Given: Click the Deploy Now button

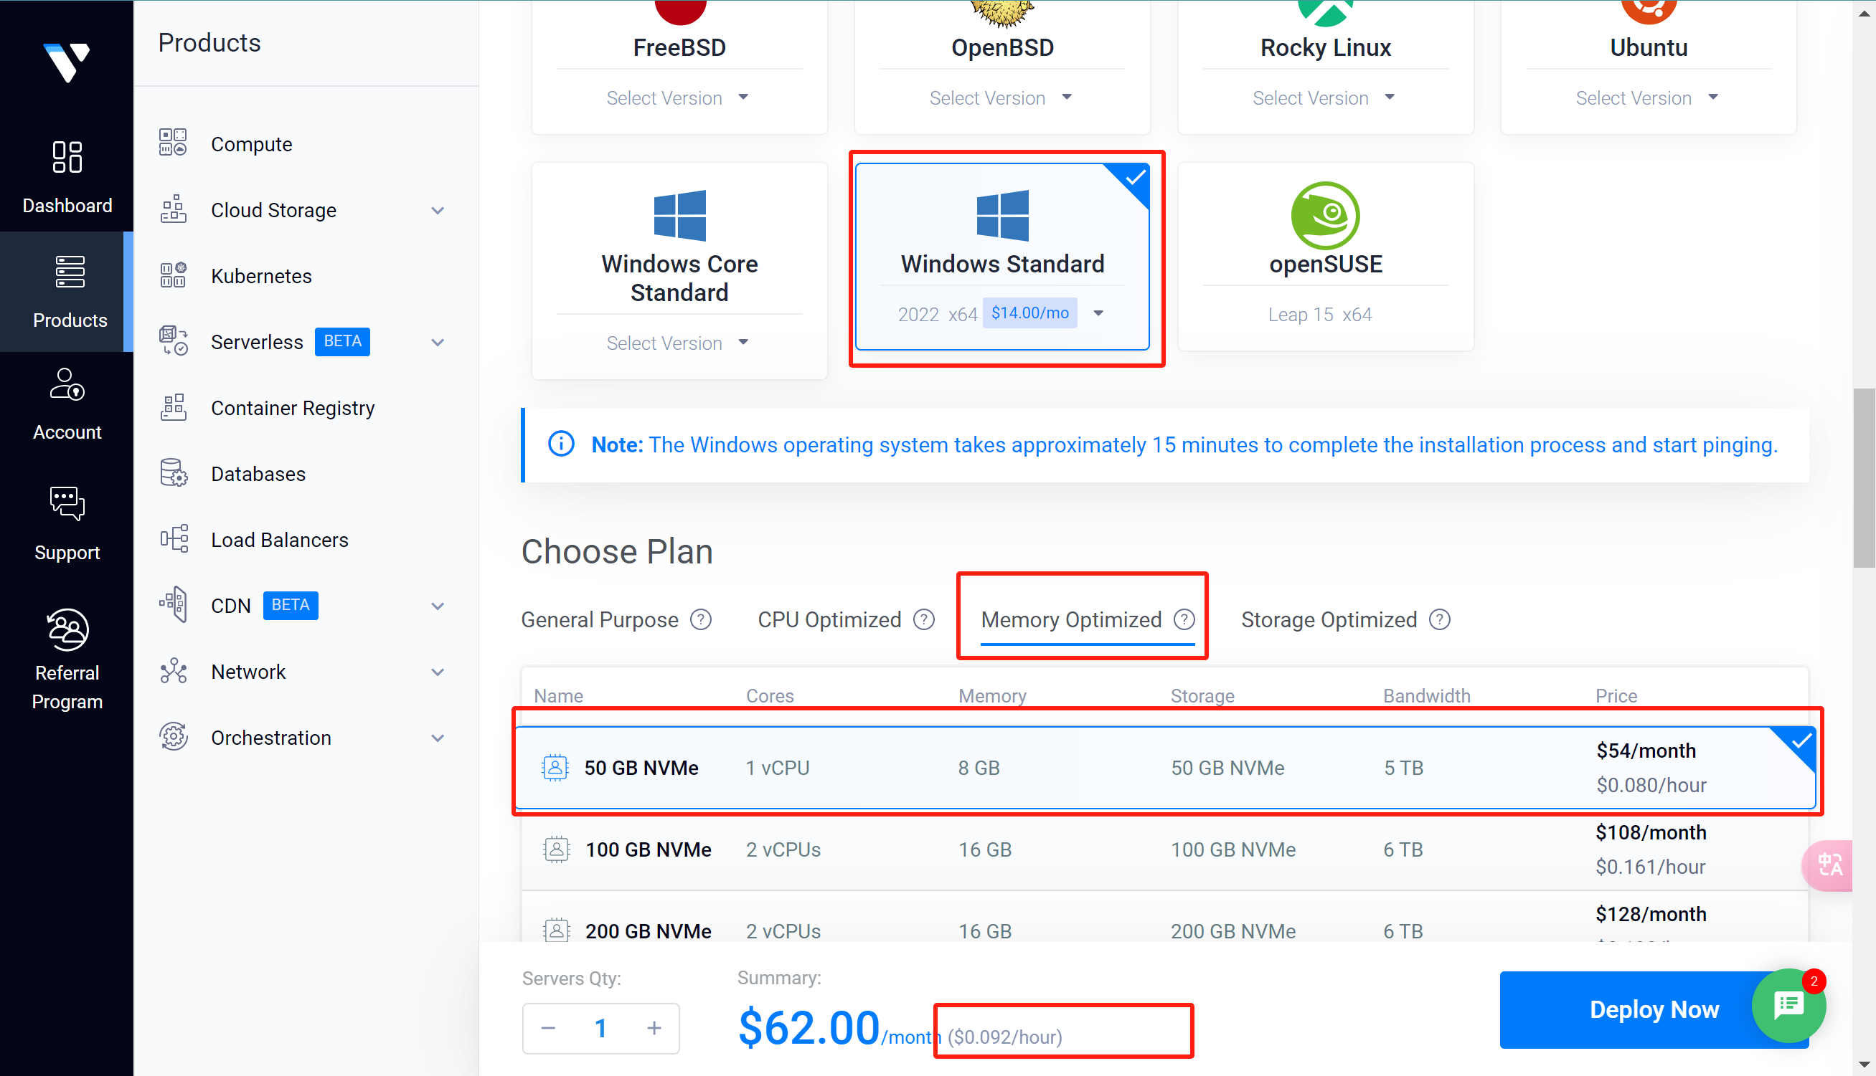Looking at the screenshot, I should pos(1654,1009).
